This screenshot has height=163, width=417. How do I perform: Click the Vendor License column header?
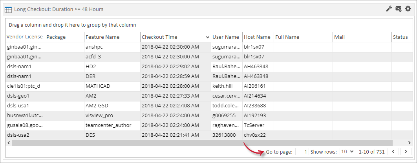point(25,37)
